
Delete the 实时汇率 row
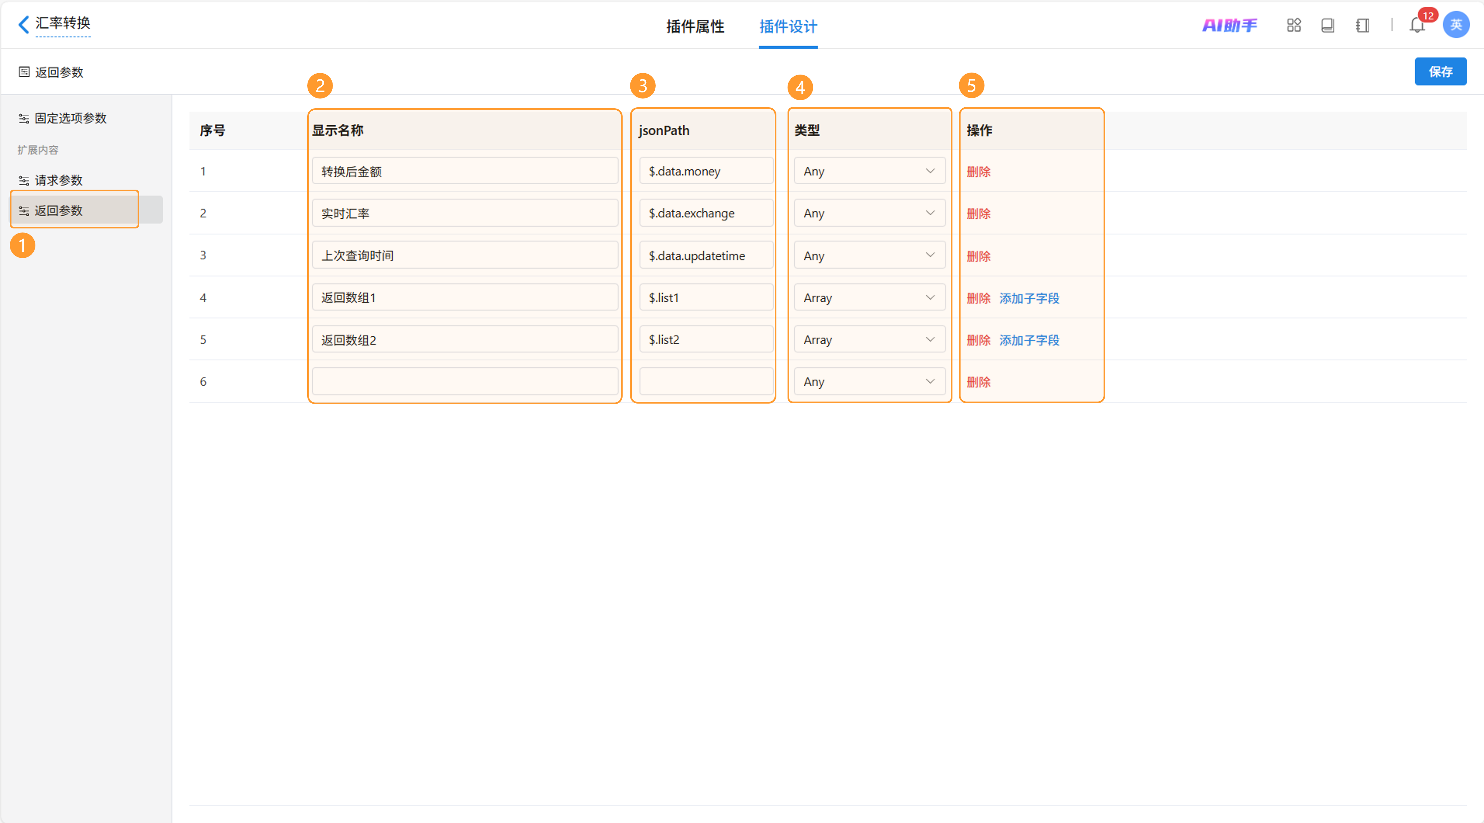pyautogui.click(x=978, y=214)
